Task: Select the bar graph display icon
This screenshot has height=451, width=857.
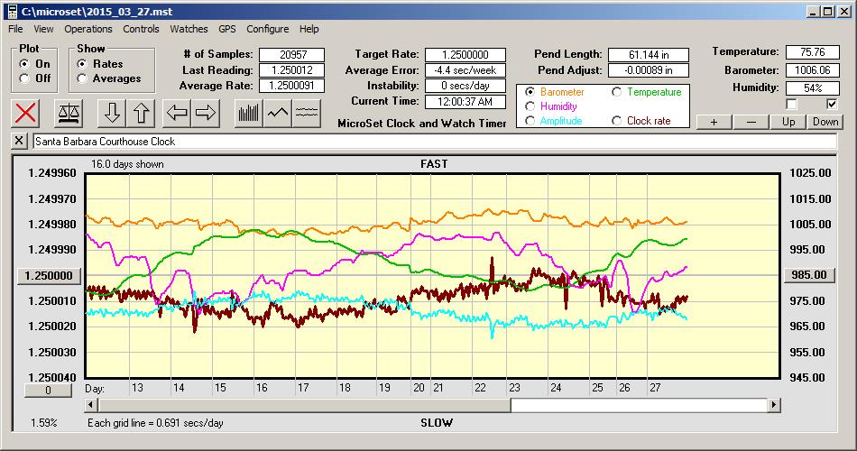Action: [x=249, y=113]
